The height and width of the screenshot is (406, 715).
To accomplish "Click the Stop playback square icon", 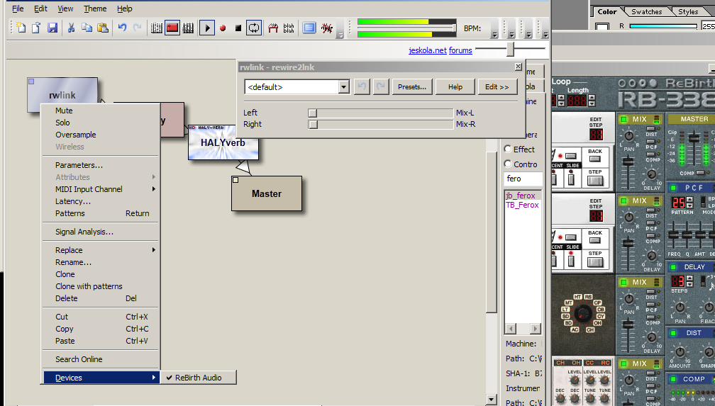I will 238,28.
